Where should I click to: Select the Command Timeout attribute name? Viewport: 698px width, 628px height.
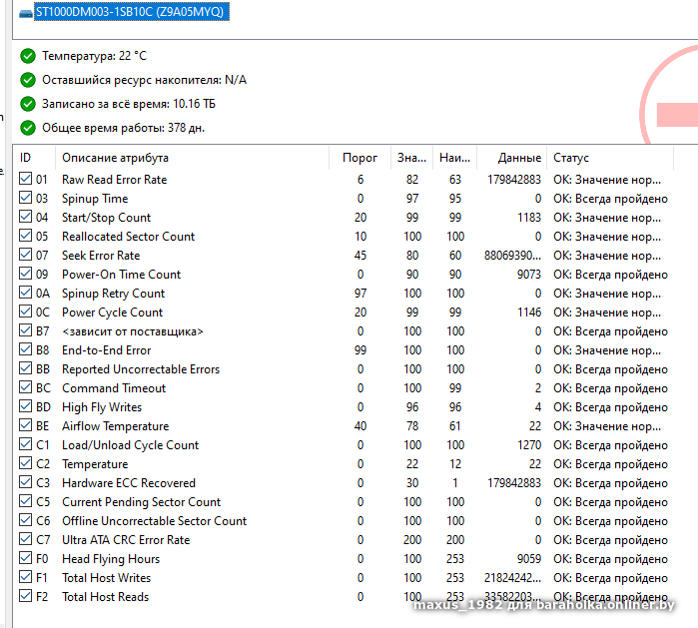114,388
